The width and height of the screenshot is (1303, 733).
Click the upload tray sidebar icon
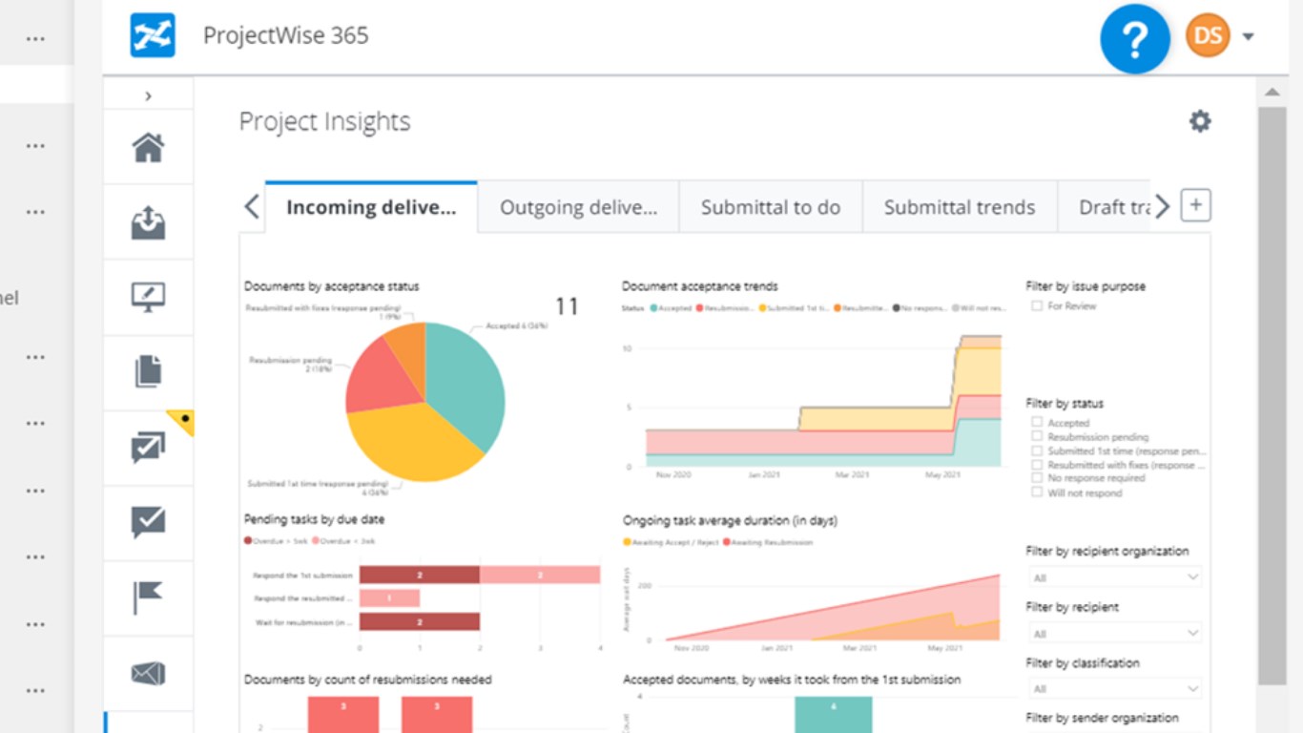(148, 222)
